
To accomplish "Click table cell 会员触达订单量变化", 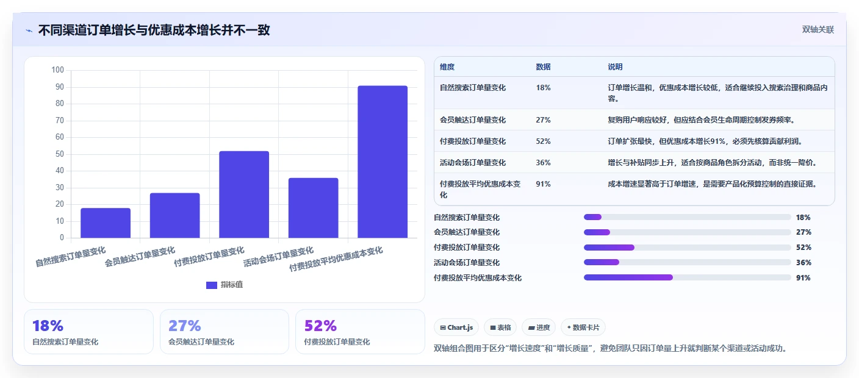I will click(x=473, y=120).
